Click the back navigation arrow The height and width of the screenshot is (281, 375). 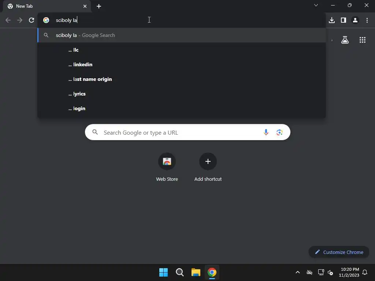pos(8,20)
